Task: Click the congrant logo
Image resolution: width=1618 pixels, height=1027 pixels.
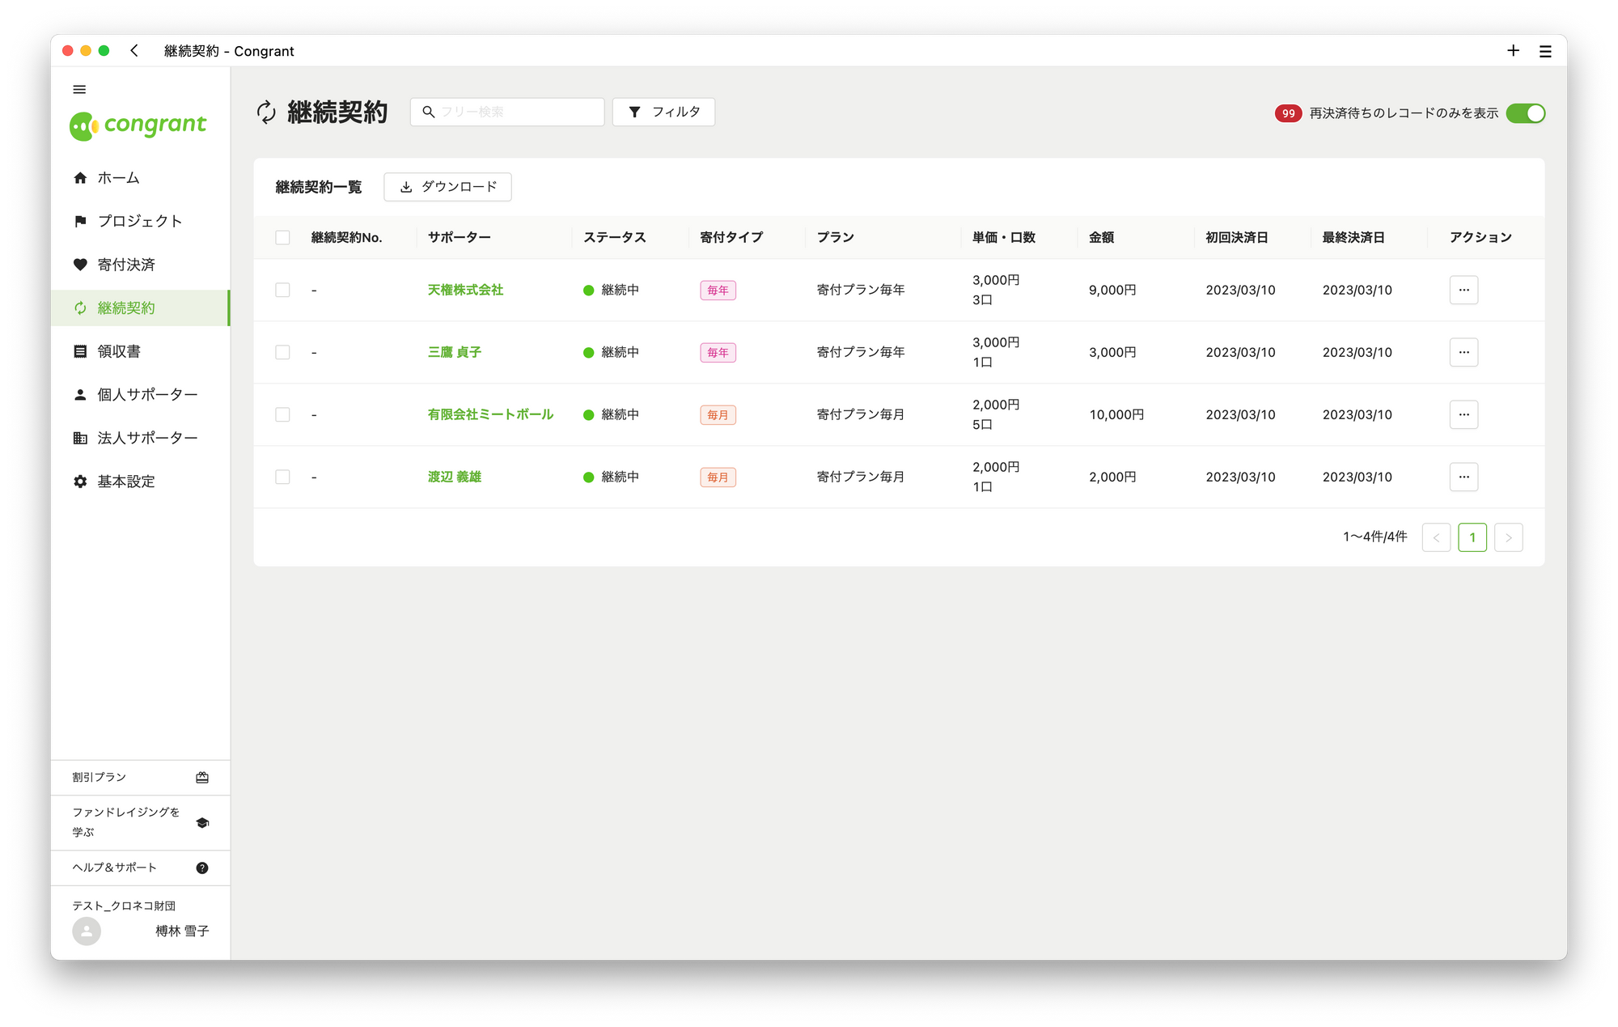Action: click(138, 125)
